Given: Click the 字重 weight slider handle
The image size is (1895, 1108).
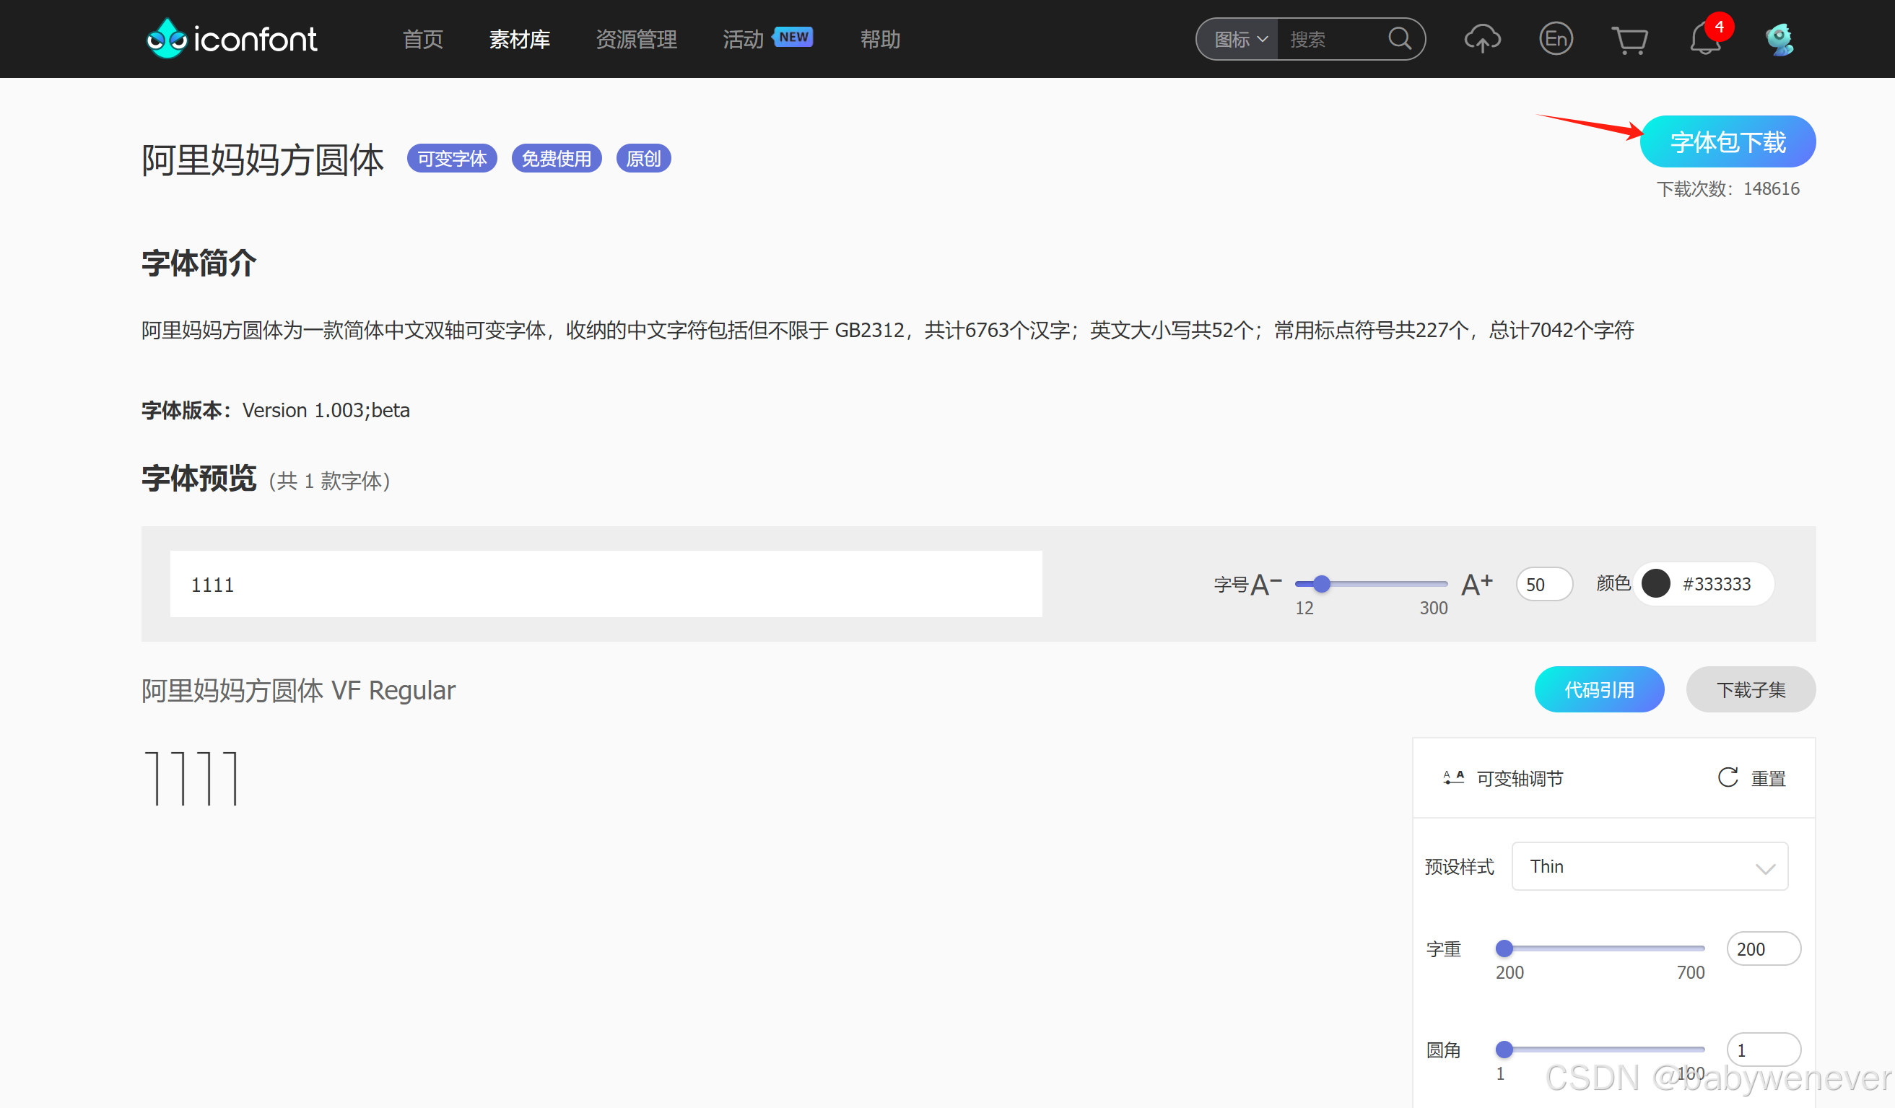Looking at the screenshot, I should click(1504, 948).
